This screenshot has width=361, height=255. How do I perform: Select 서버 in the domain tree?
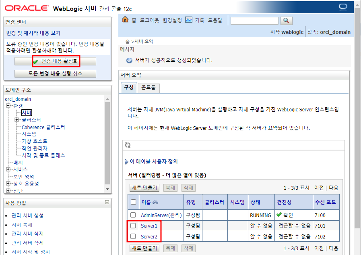(x=27, y=113)
